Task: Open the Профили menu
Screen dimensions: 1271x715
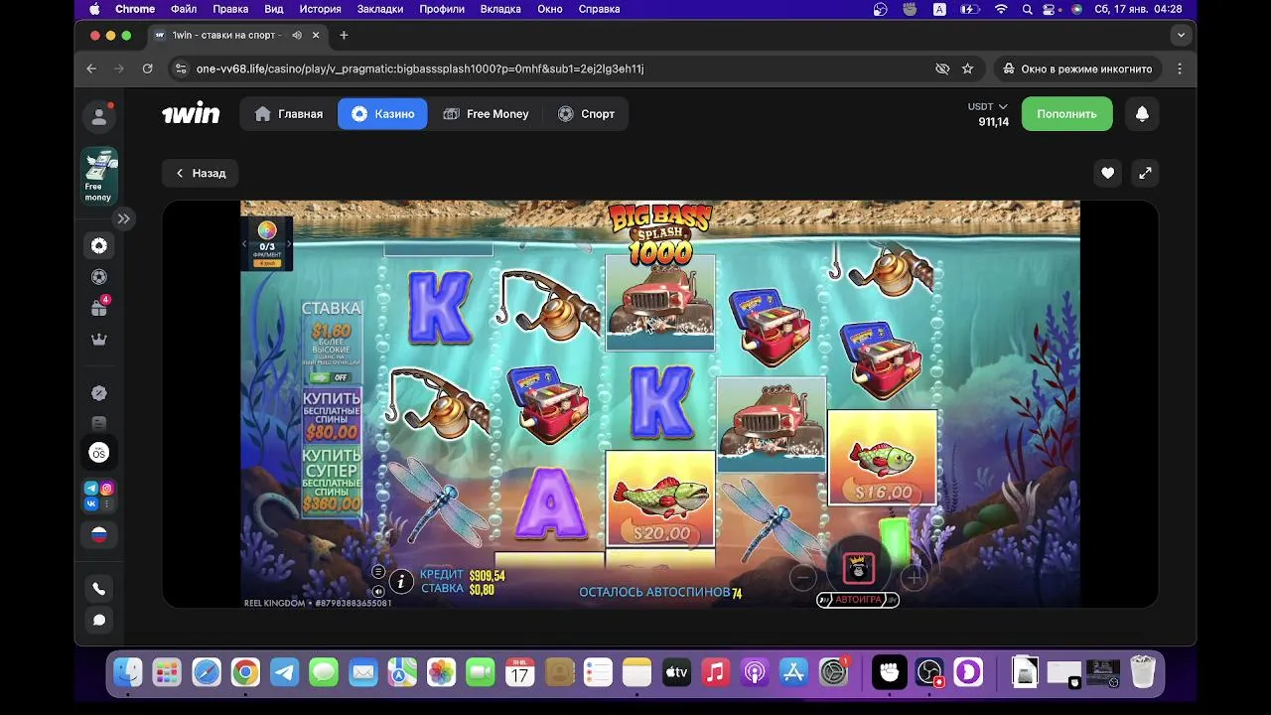Action: click(442, 9)
